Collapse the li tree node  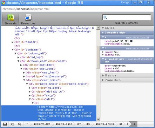coord(33,103)
